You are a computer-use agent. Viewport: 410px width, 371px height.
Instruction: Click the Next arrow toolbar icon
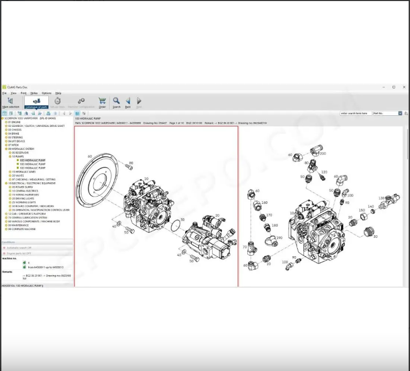coord(139,102)
